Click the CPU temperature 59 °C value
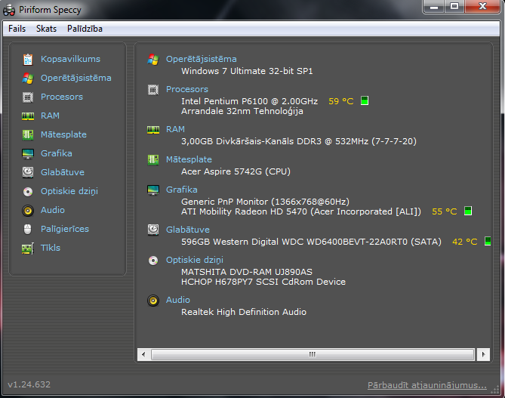Screen dimensions: 505x398 (x=341, y=101)
